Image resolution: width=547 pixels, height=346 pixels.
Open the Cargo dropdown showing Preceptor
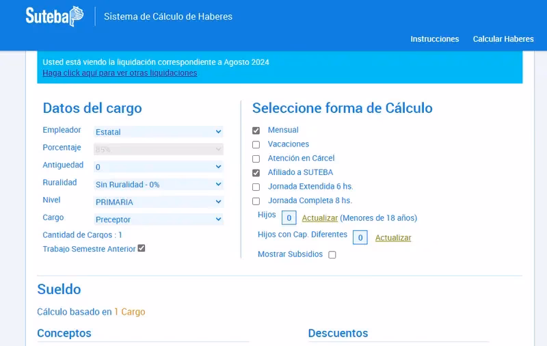tap(159, 219)
